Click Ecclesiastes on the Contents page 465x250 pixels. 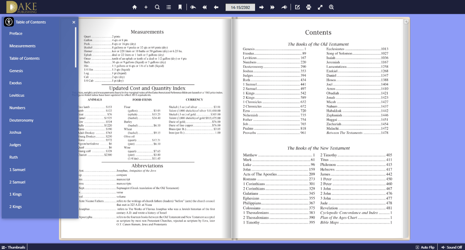(357, 49)
